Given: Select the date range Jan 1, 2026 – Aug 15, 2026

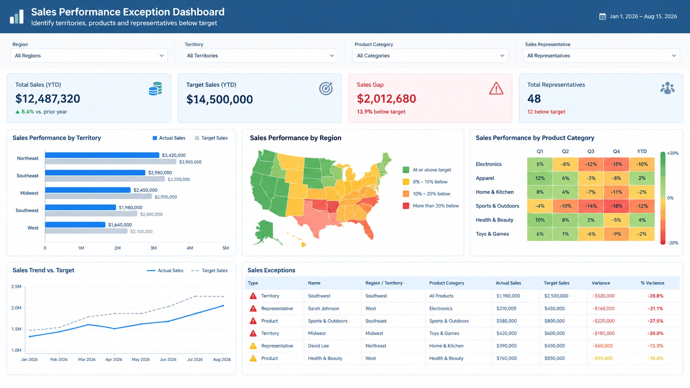Looking at the screenshot, I should [643, 16].
